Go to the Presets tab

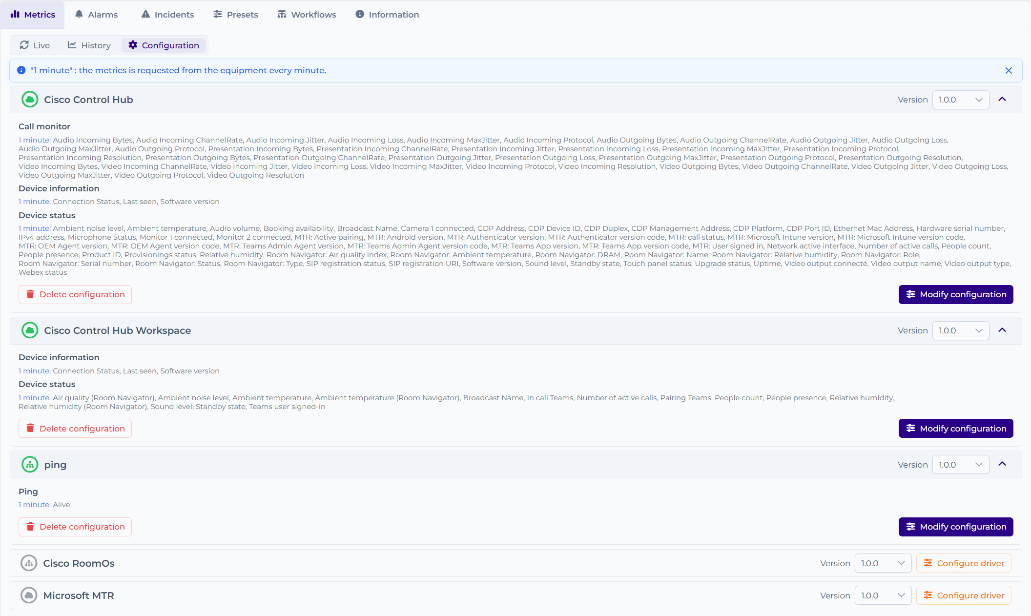point(236,15)
